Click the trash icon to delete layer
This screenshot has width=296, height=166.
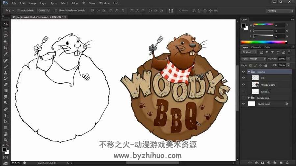(x=287, y=163)
